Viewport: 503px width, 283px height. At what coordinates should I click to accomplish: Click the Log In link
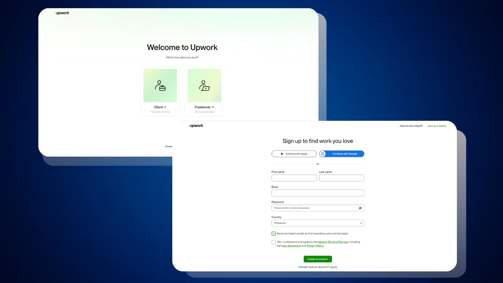click(x=333, y=267)
